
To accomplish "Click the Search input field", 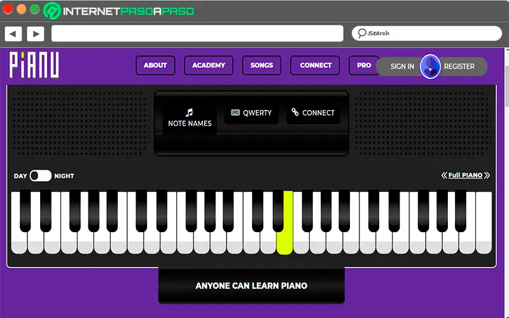I will click(426, 34).
